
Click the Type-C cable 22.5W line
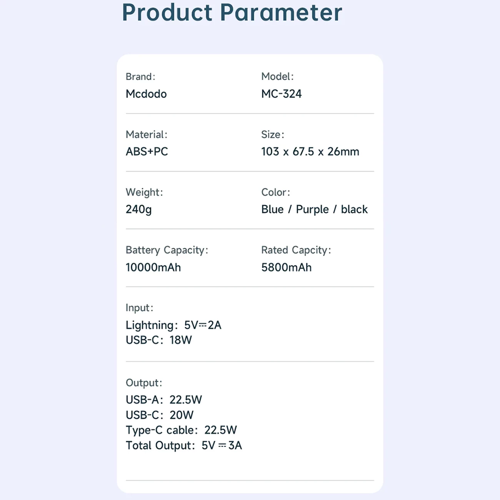point(181,430)
